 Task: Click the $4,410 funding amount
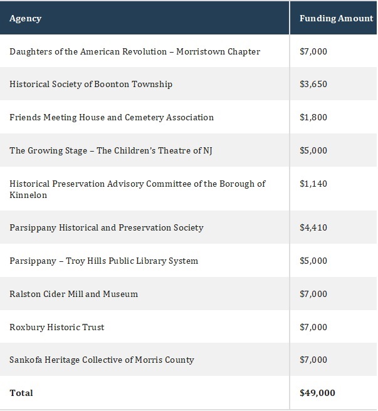[x=313, y=227]
